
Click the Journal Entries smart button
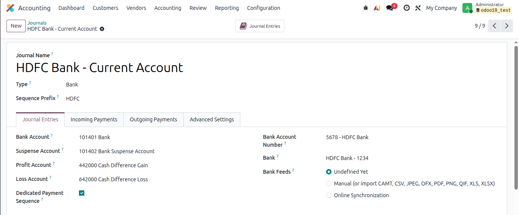pos(260,26)
